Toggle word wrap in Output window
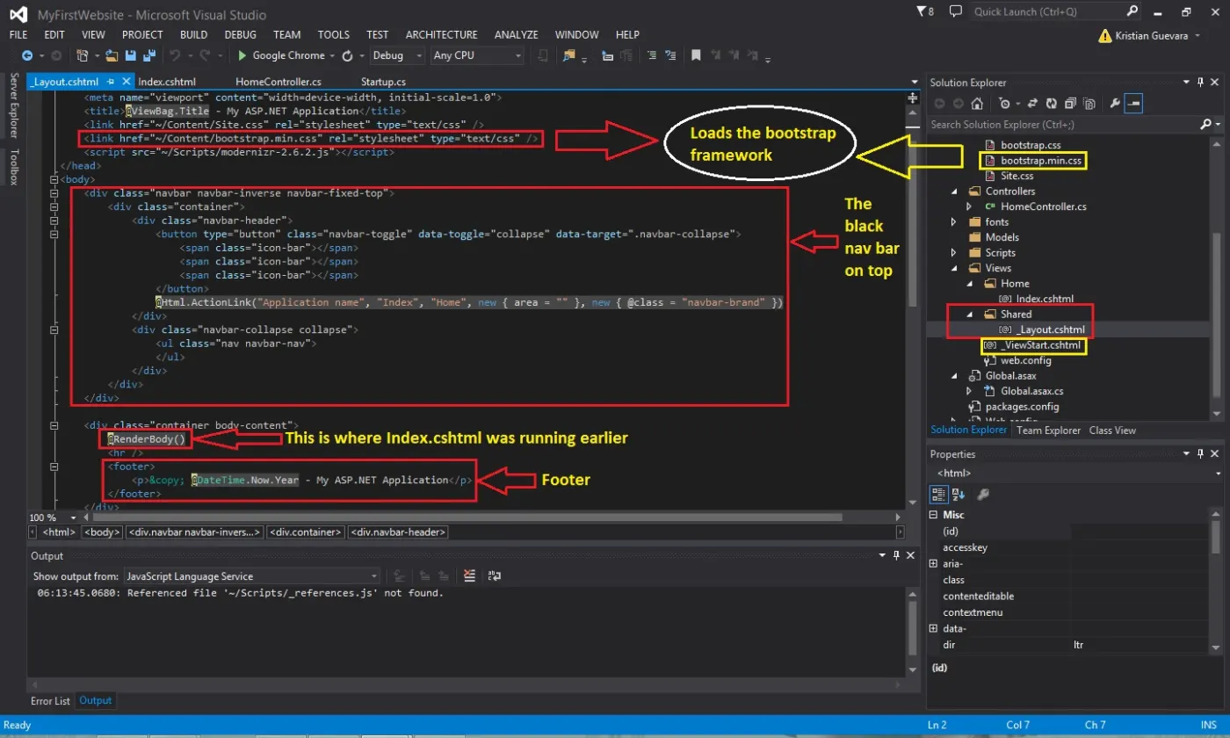The image size is (1230, 738). coord(495,576)
